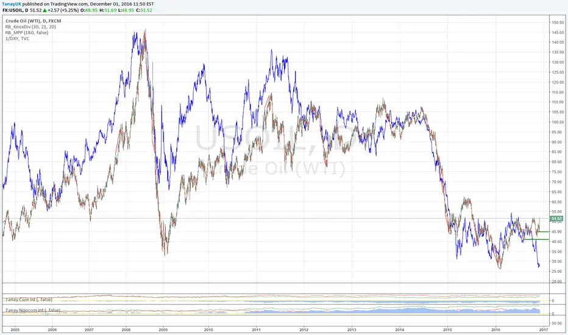Screen dimensions: 568x335
Task: Click the 2007 label on time axis
Action: click(89, 330)
